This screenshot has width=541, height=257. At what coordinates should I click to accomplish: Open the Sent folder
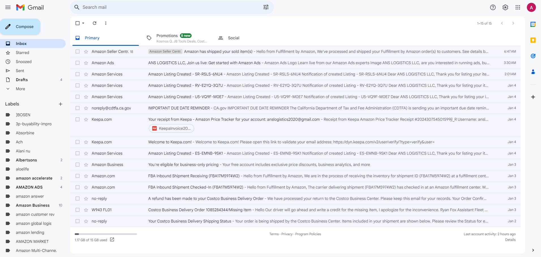(x=33, y=71)
